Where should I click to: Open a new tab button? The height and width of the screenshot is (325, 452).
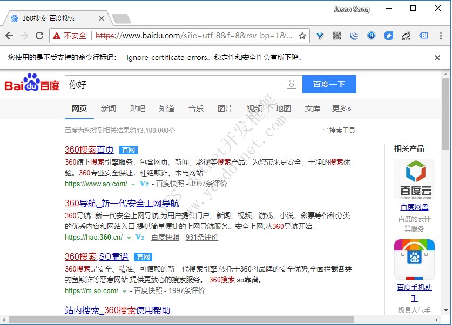click(122, 19)
